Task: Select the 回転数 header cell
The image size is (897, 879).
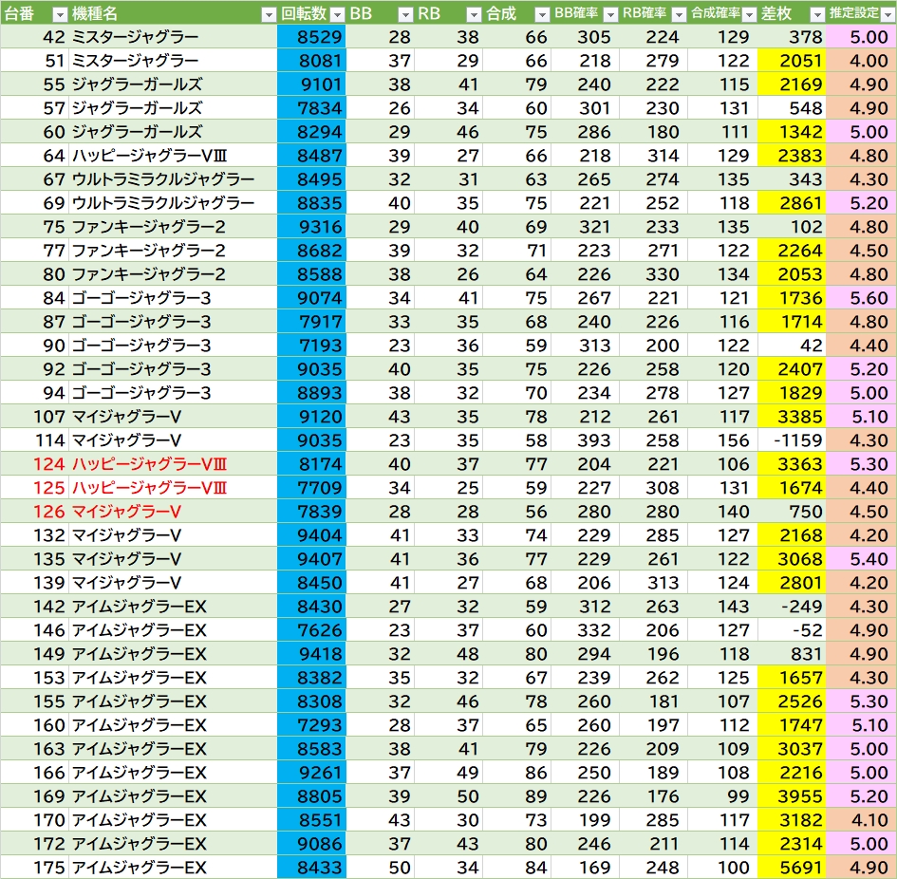Action: coord(311,12)
